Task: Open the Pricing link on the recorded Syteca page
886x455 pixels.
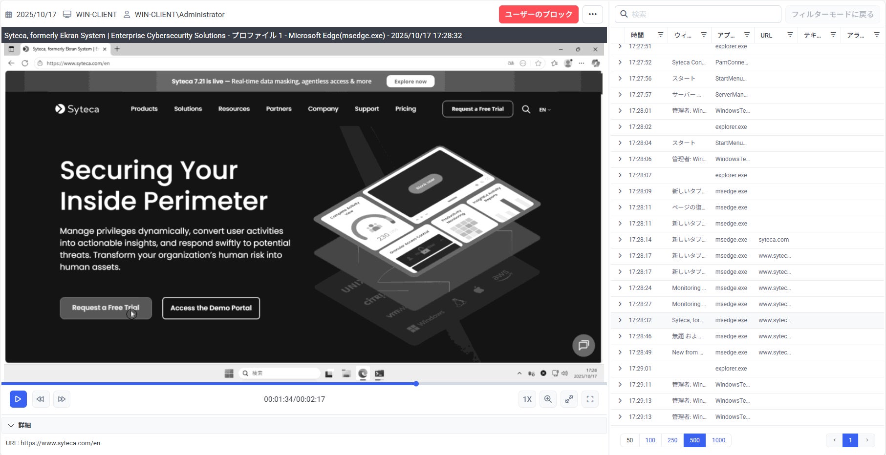Action: pyautogui.click(x=406, y=109)
